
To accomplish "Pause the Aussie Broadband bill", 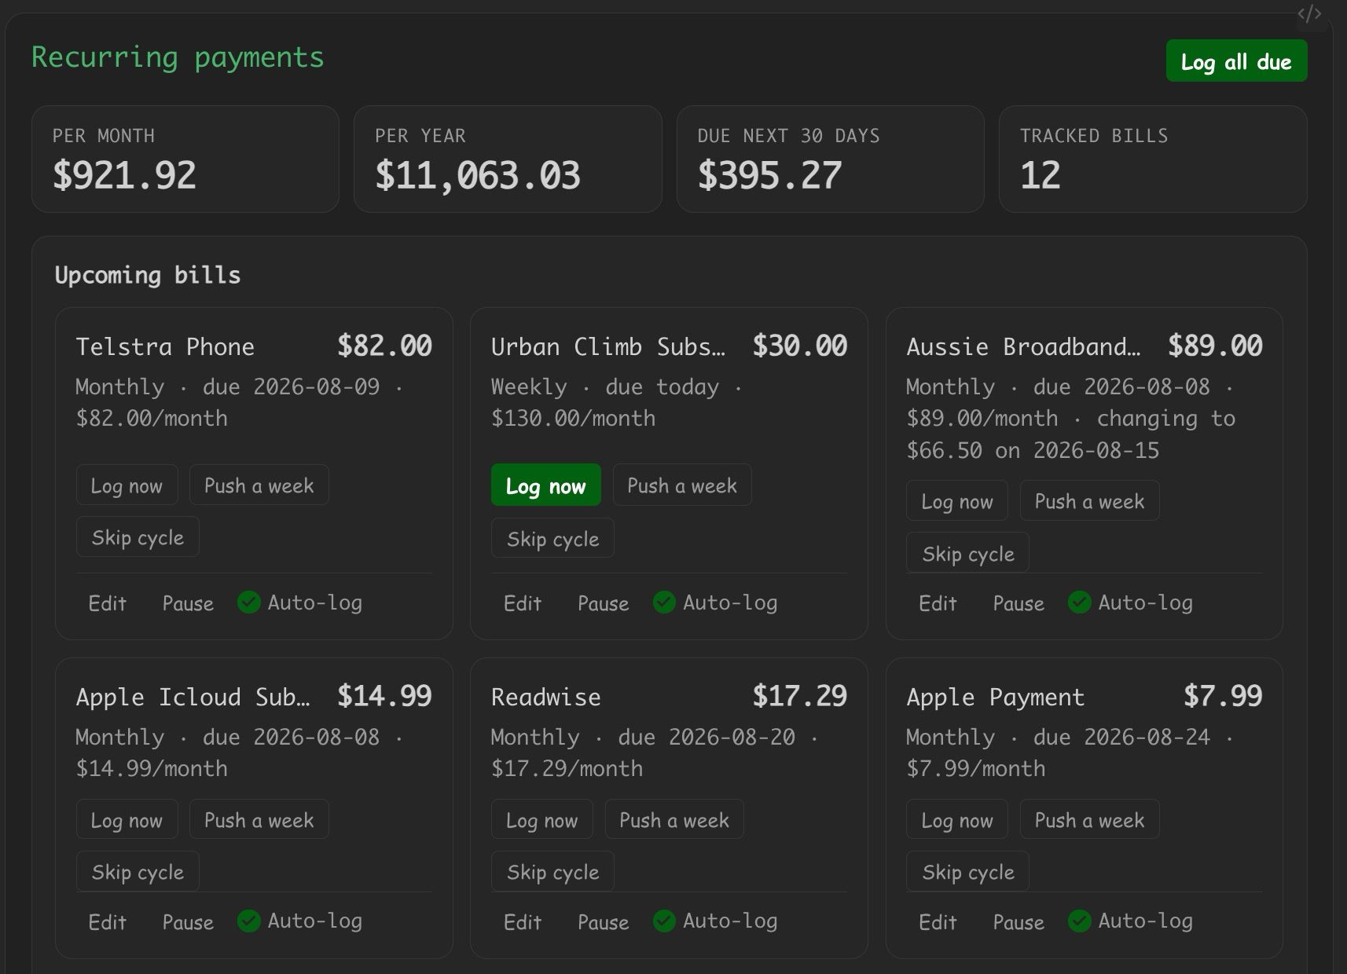I will [1019, 602].
